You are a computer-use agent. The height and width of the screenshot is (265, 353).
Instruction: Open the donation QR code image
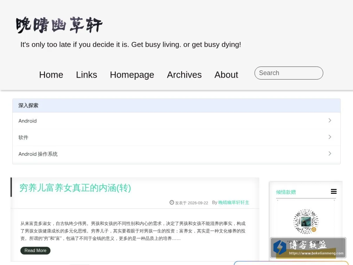pos(306,221)
